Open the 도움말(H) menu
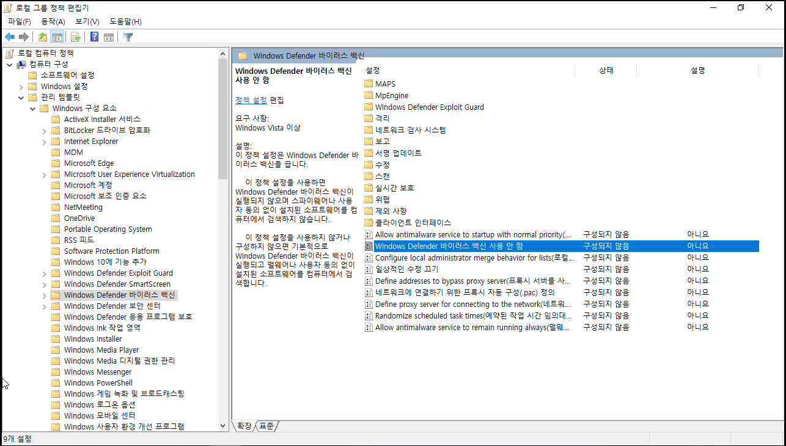 coord(126,21)
